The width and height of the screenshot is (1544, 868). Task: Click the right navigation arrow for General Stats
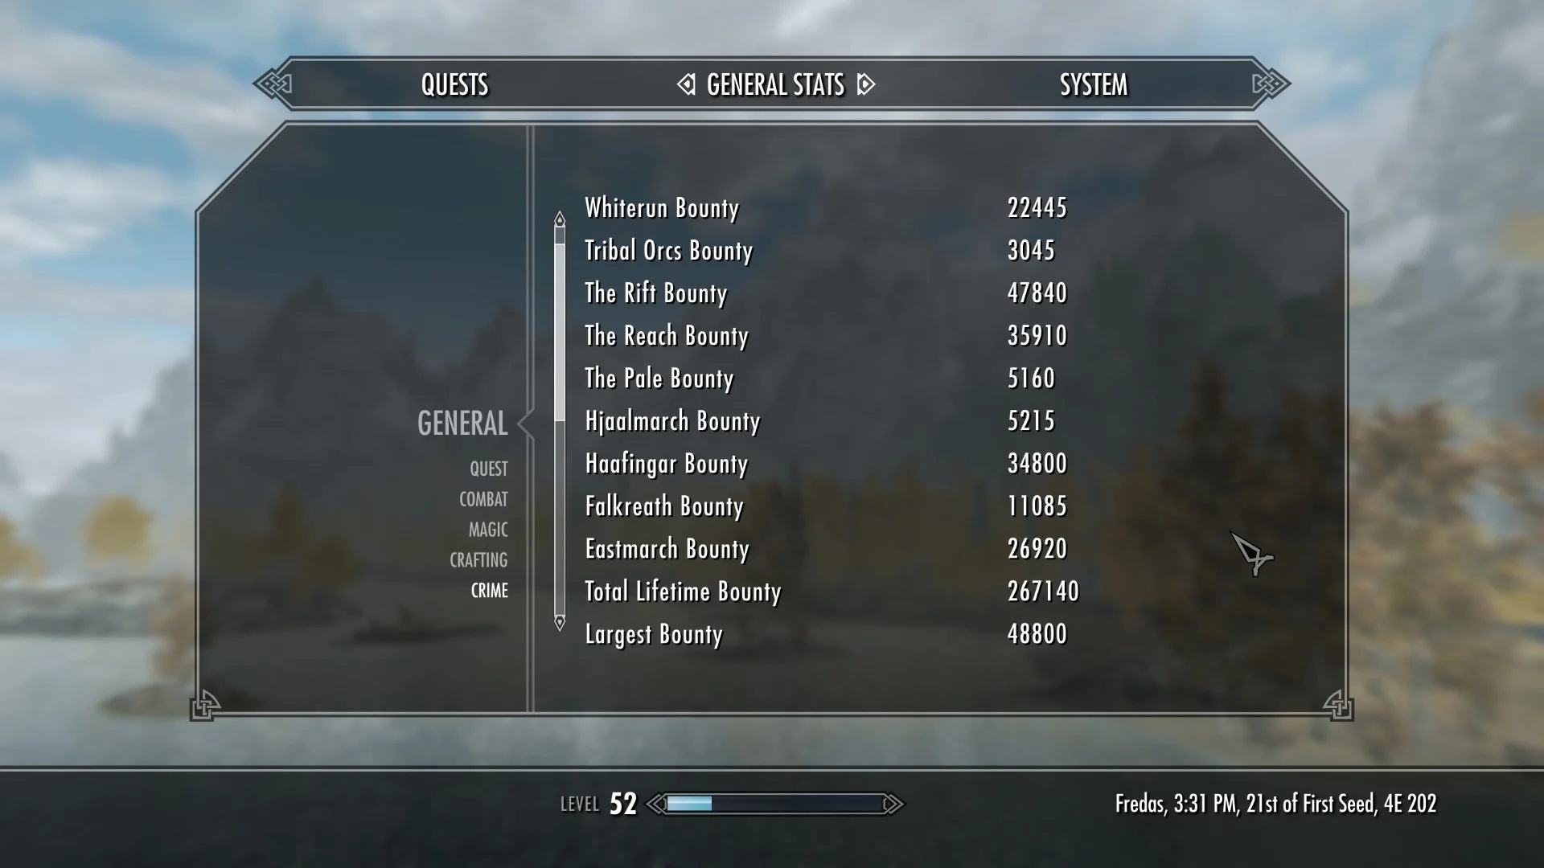pos(869,84)
